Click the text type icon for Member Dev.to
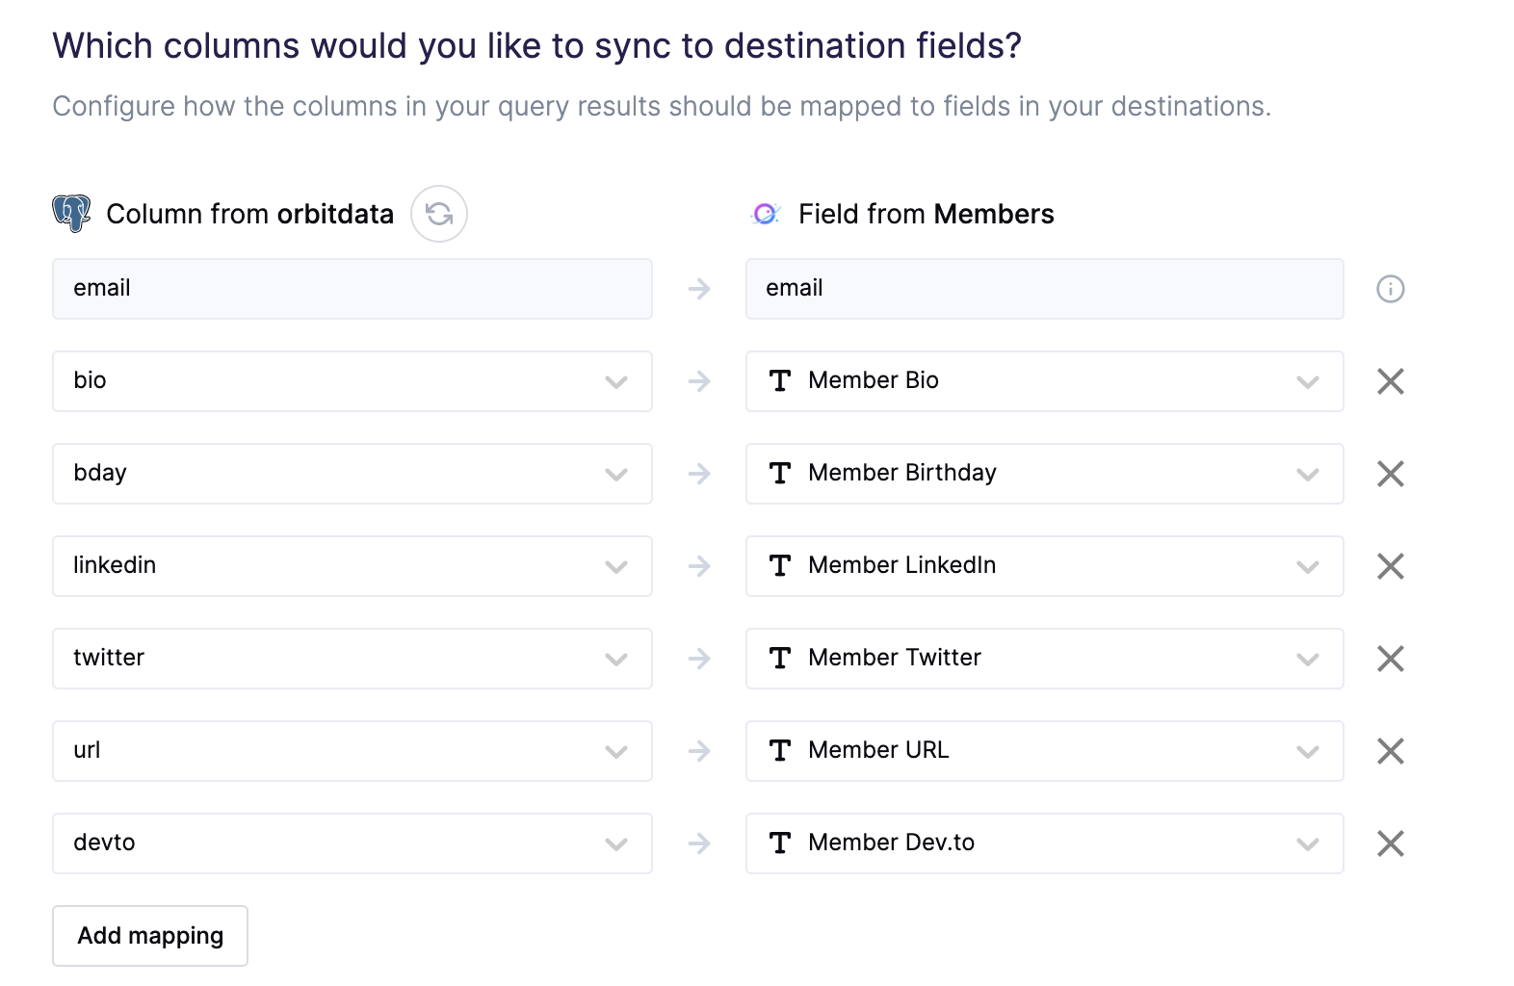The width and height of the screenshot is (1514, 986). pos(780,843)
